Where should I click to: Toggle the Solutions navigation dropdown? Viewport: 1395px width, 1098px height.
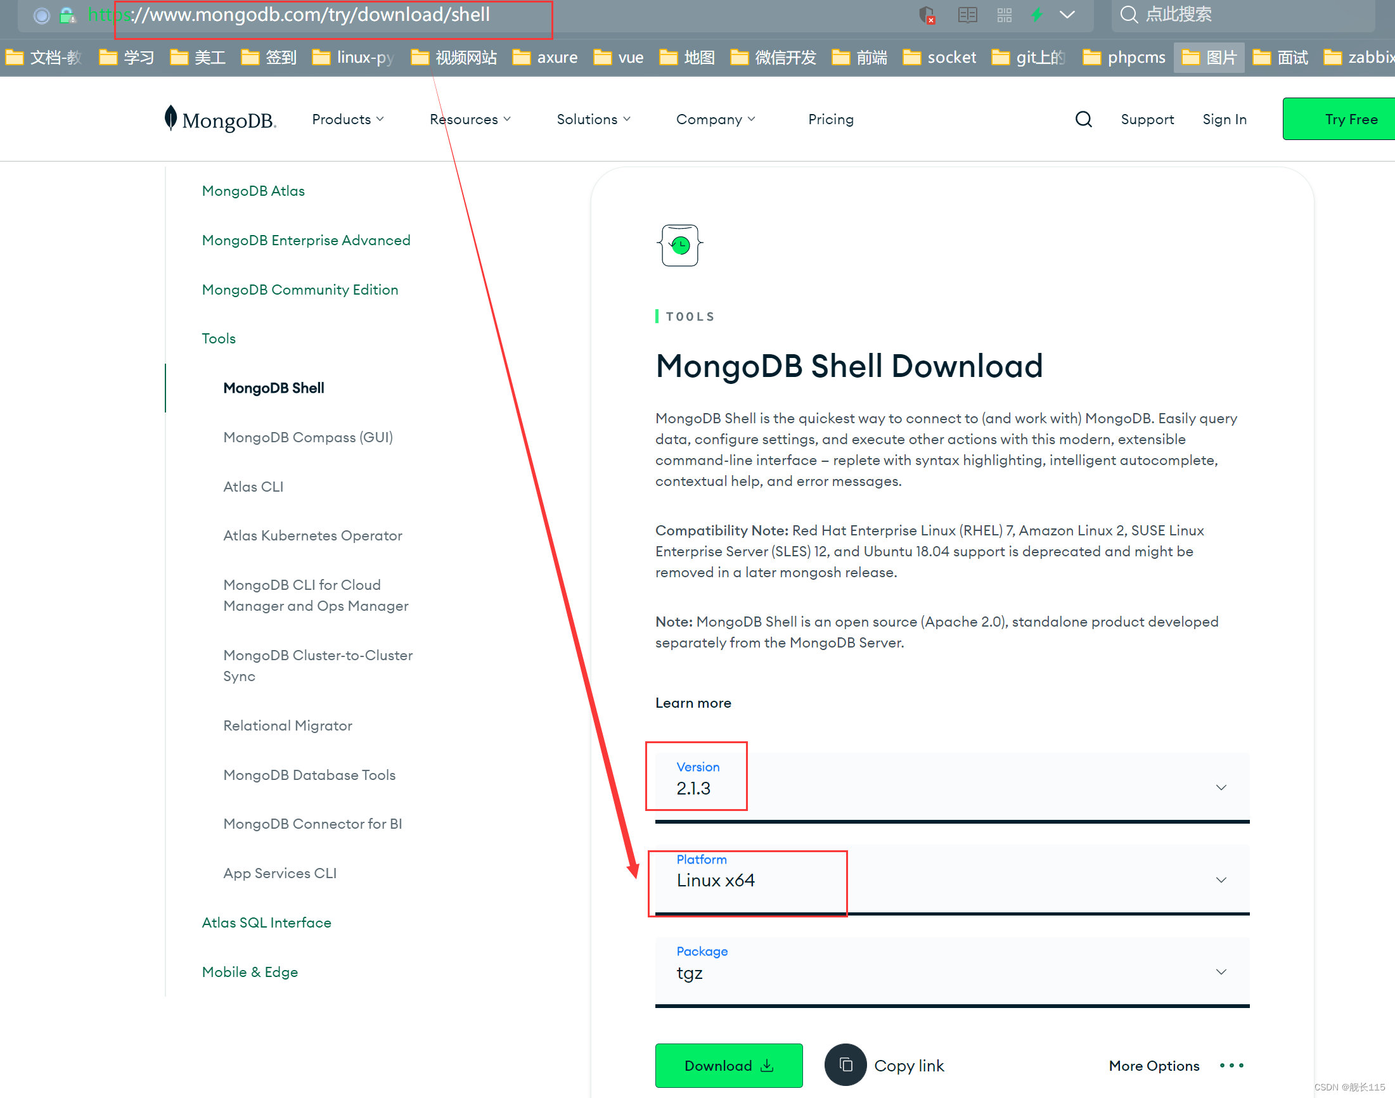click(593, 119)
